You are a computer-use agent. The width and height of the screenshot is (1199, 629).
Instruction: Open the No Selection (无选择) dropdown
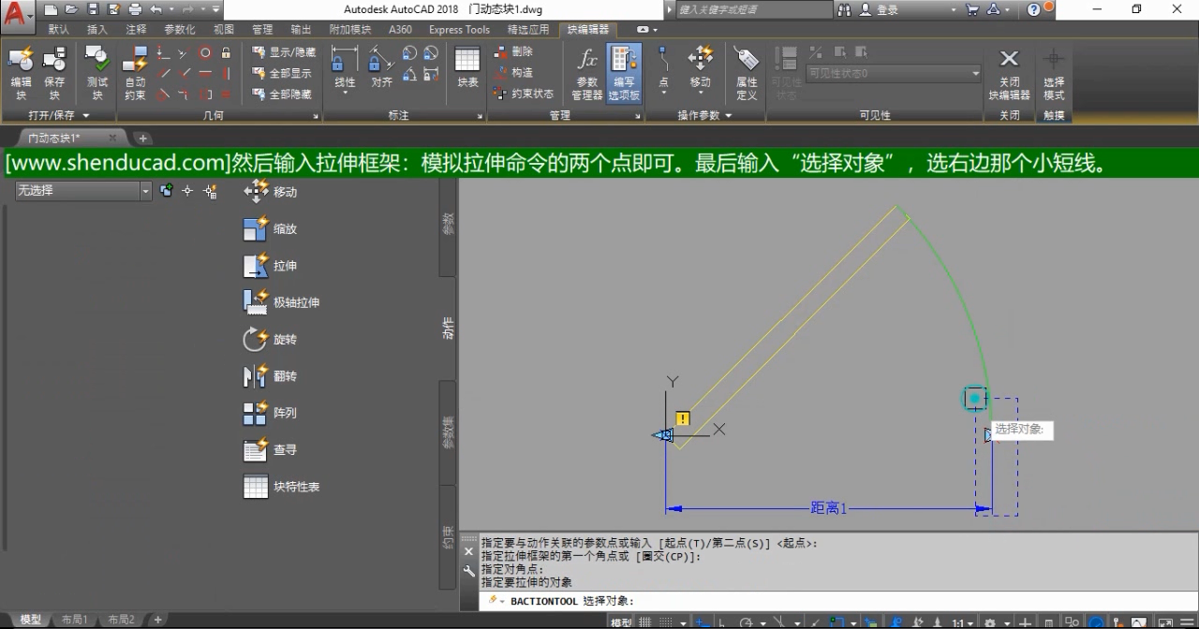82,191
